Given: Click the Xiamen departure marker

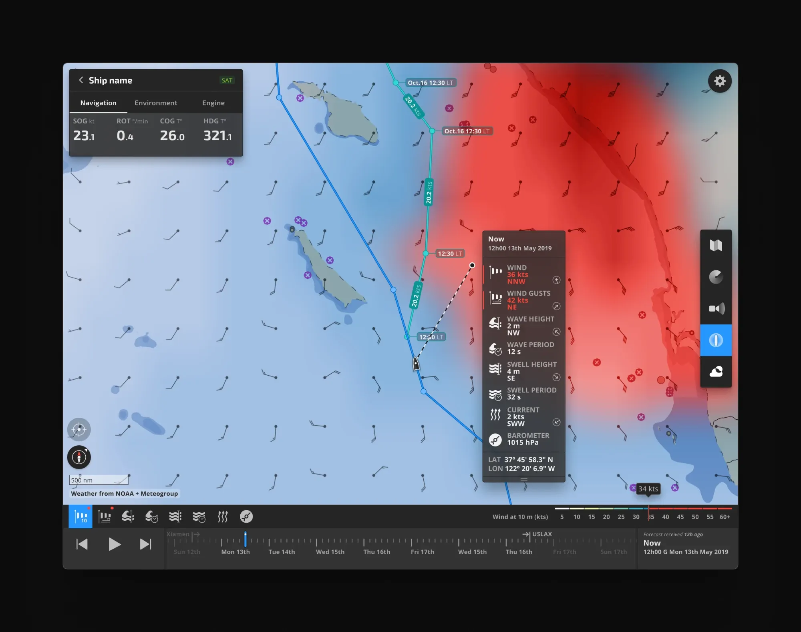Looking at the screenshot, I should click(183, 534).
